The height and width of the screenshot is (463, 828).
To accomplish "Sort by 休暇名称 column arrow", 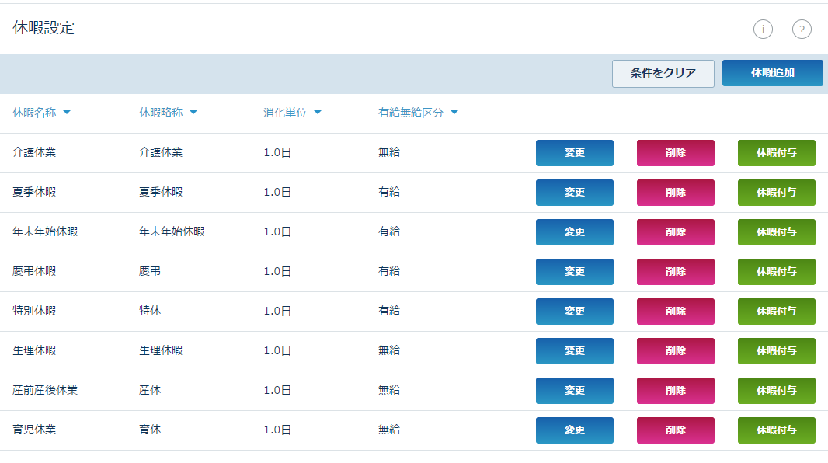I will point(67,113).
